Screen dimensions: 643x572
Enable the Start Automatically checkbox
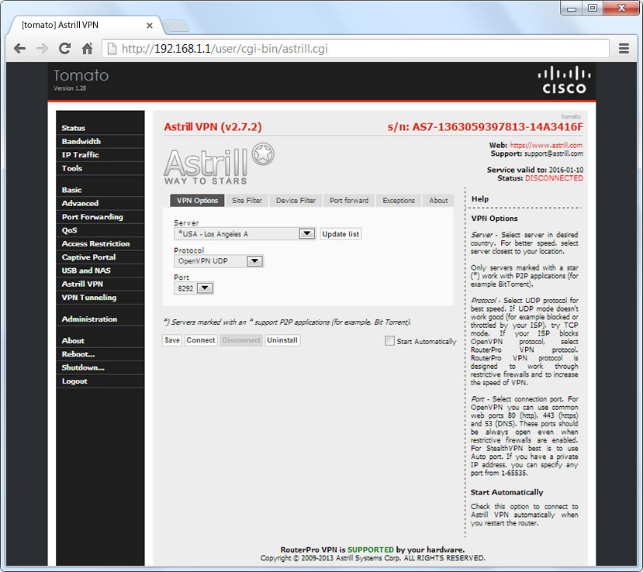tap(389, 341)
